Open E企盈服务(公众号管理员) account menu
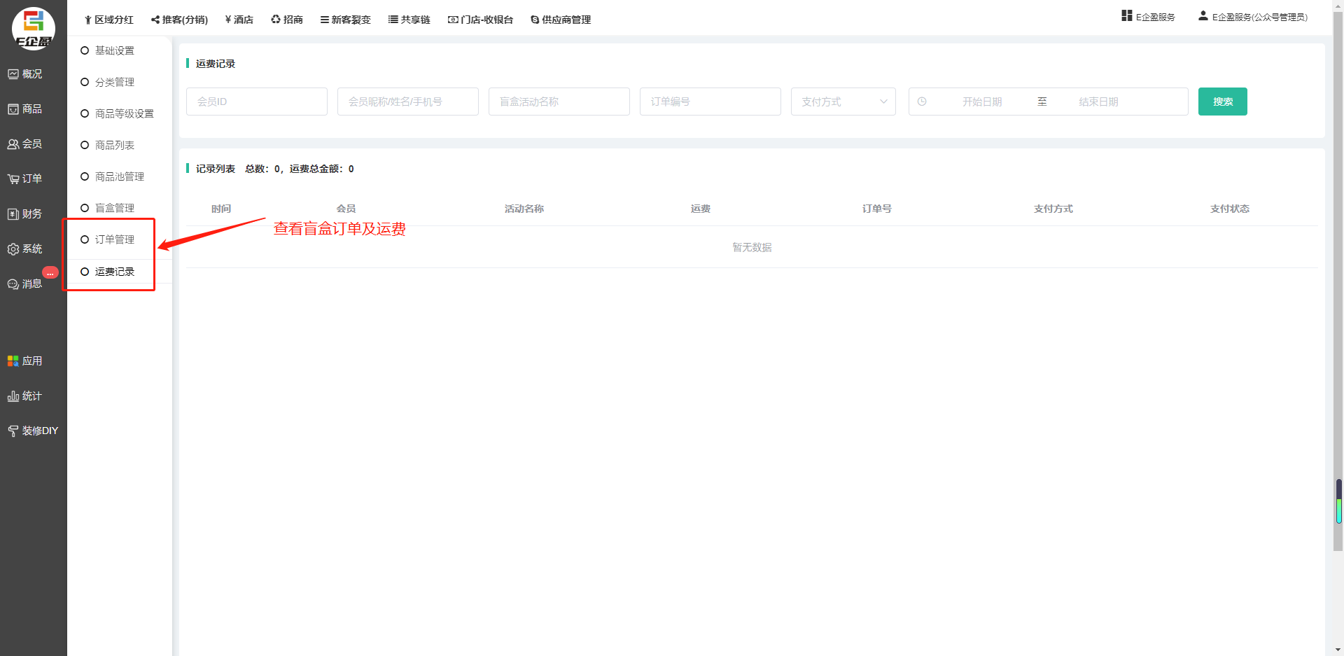This screenshot has width=1344, height=656. (x=1252, y=17)
